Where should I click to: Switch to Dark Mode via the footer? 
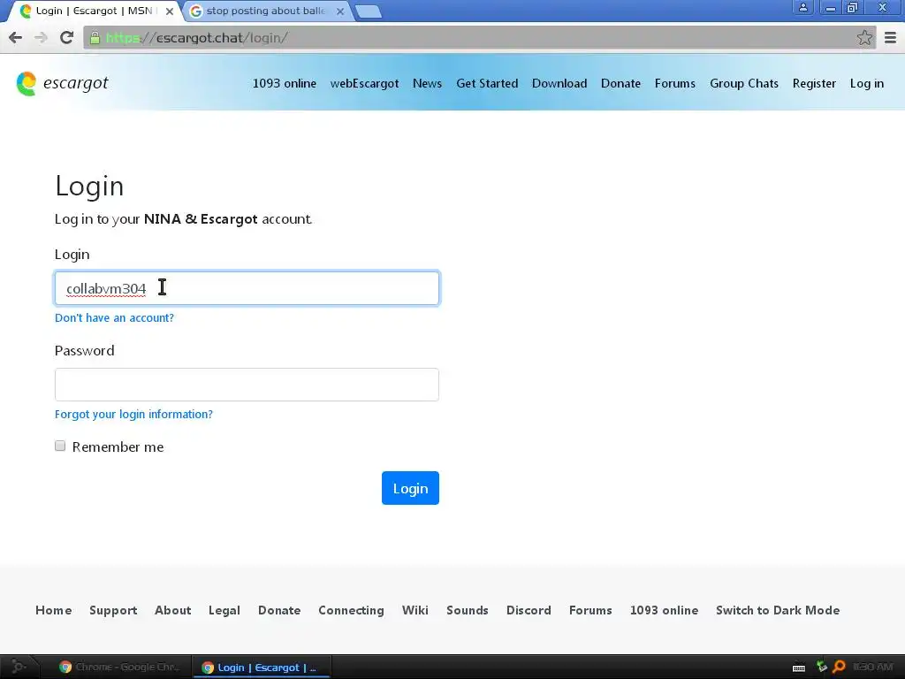coord(778,610)
